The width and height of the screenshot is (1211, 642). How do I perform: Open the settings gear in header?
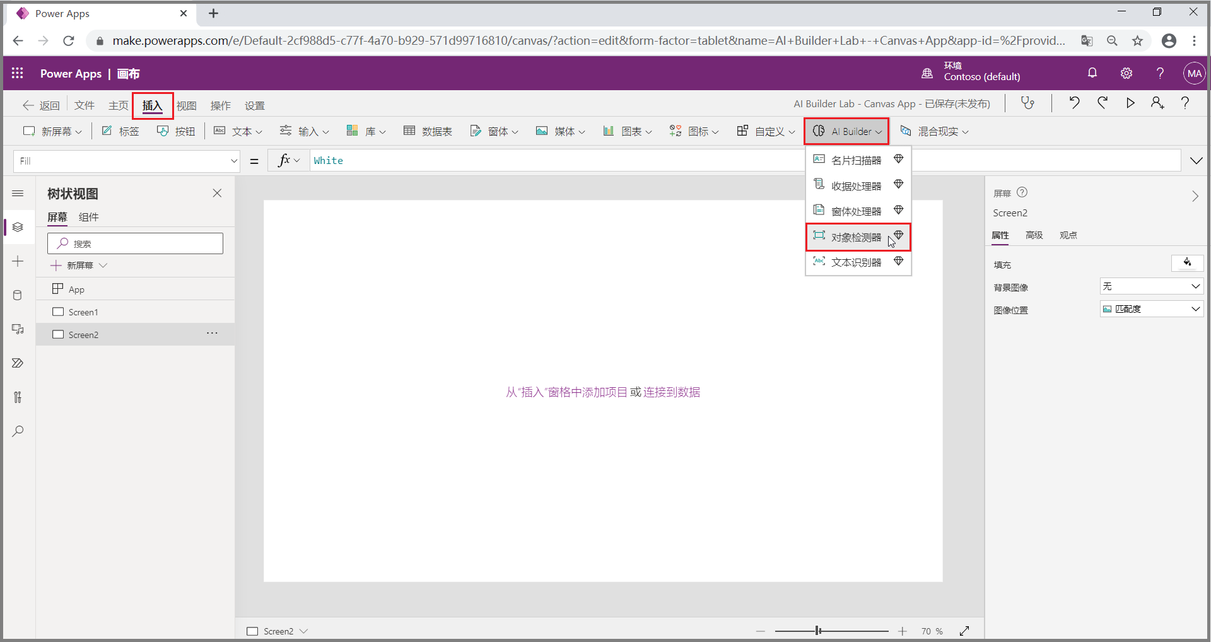[x=1126, y=73]
